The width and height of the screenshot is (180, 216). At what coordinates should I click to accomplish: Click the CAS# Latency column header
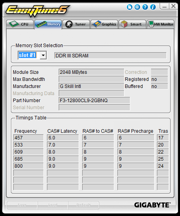[62, 131]
